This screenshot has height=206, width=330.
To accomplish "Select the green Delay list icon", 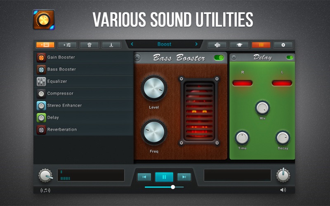I will click(41, 118).
